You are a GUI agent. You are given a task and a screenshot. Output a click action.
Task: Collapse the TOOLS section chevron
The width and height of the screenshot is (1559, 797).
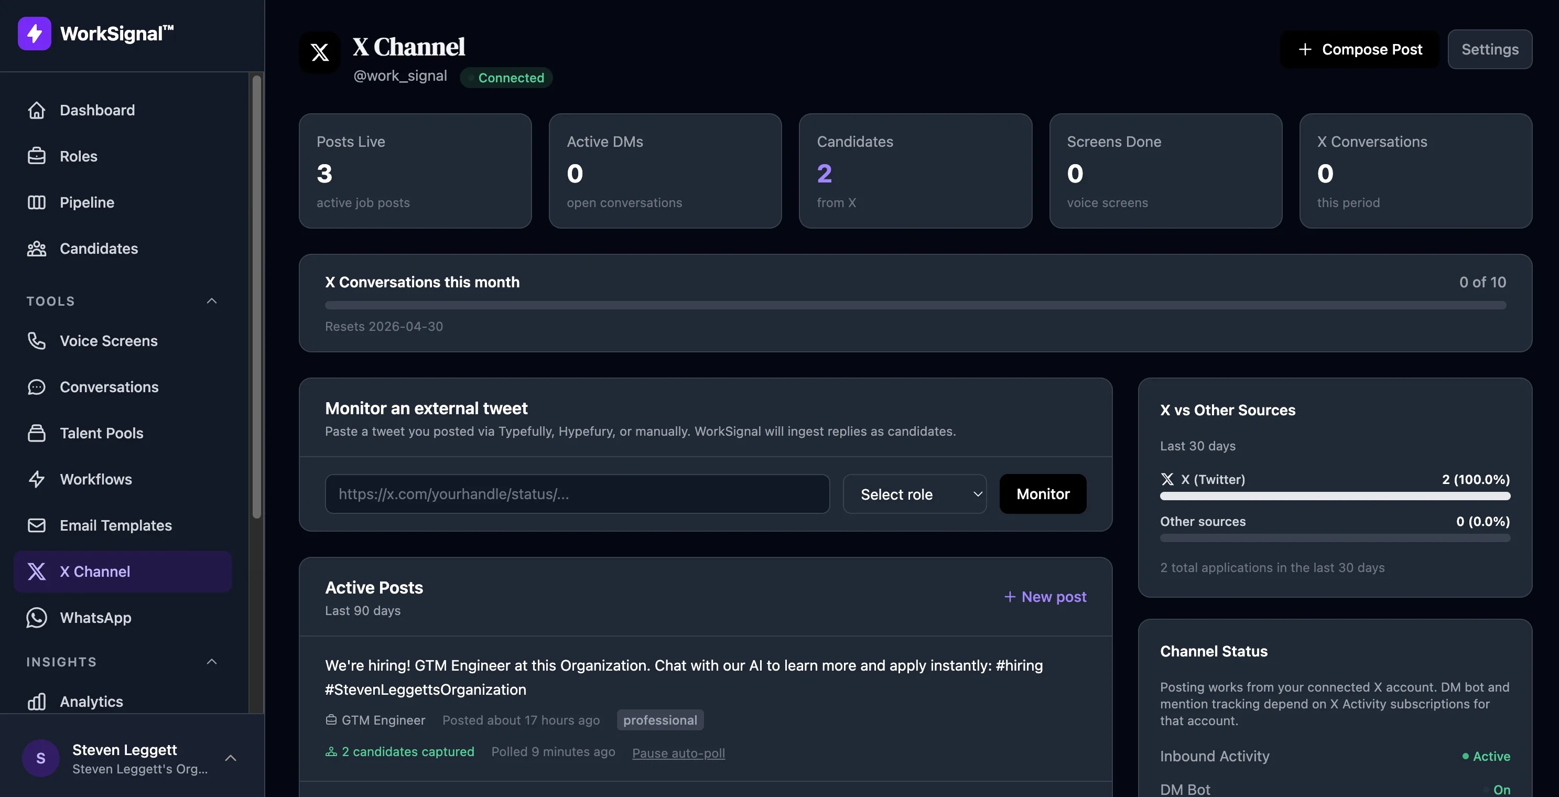[212, 301]
